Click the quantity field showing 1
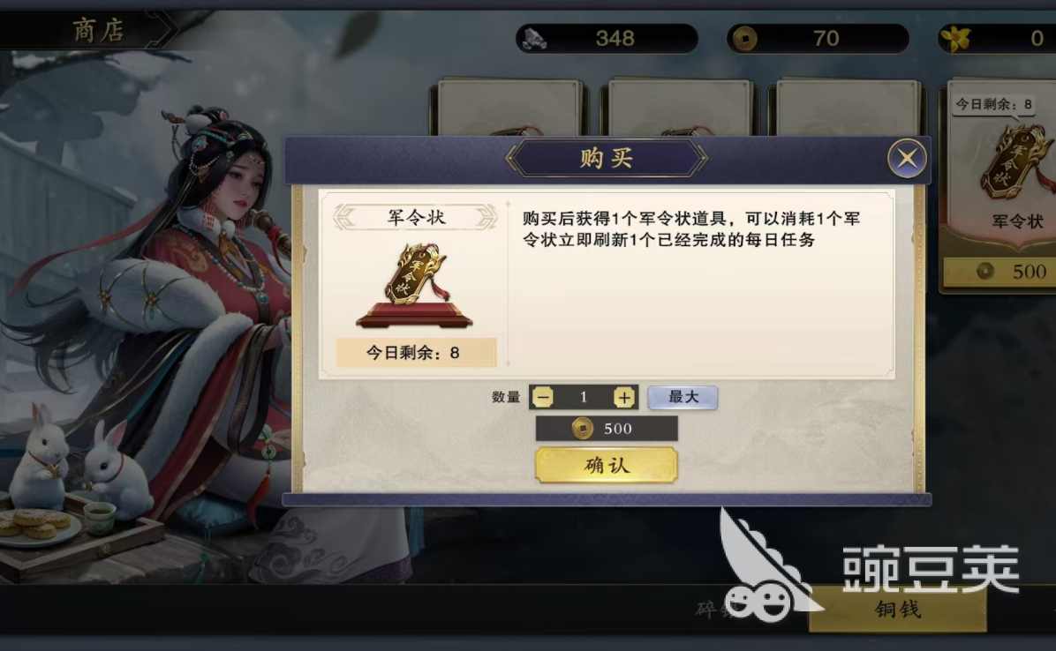This screenshot has height=651, width=1056. (x=584, y=398)
